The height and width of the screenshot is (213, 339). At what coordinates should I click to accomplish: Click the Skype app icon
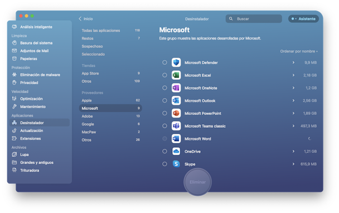(176, 164)
